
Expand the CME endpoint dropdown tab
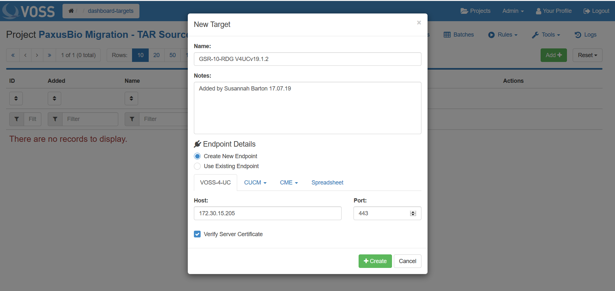click(x=289, y=183)
